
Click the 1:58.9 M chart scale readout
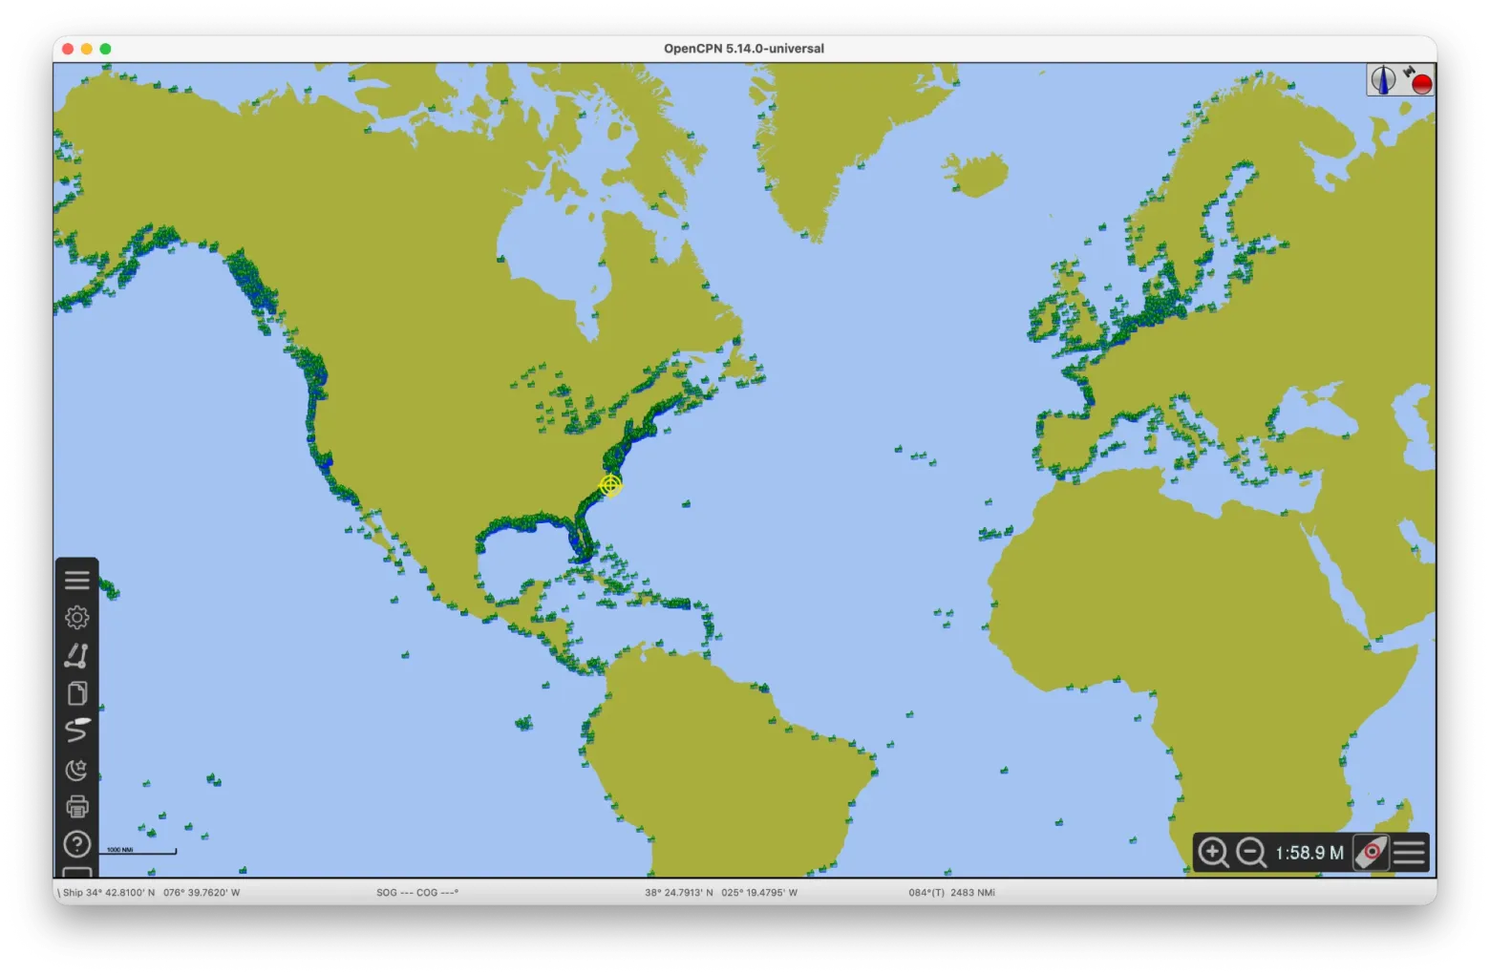[x=1309, y=853]
